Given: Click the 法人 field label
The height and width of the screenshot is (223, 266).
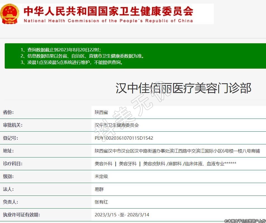Looking at the screenshot, I should [x=8, y=189].
